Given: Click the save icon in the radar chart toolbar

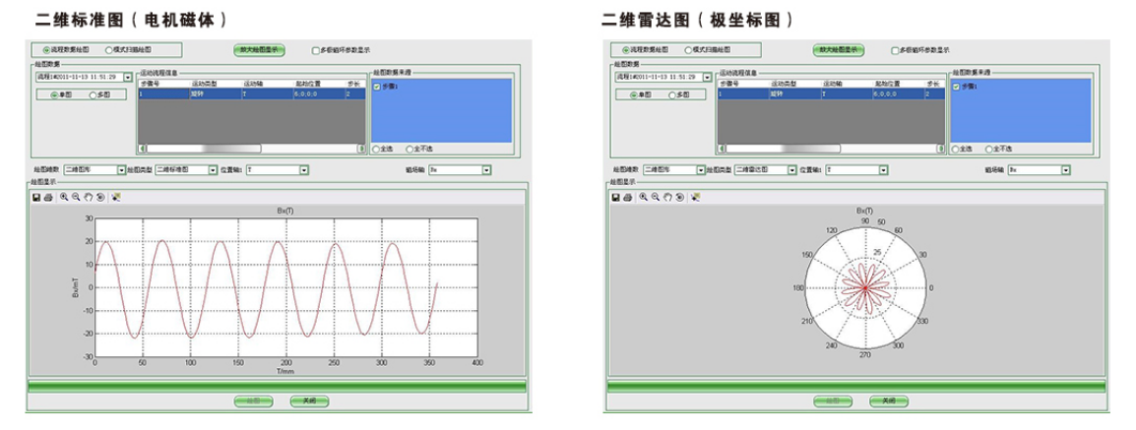Looking at the screenshot, I should [615, 197].
